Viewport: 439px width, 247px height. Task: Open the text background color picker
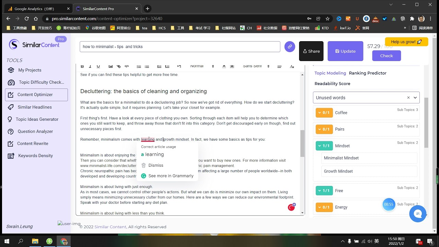(232, 66)
